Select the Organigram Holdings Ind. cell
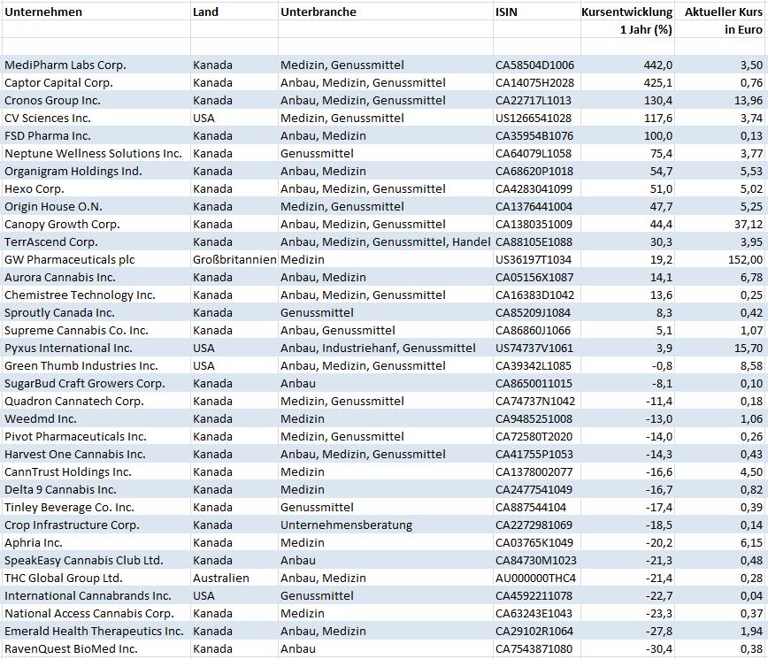 (96, 171)
